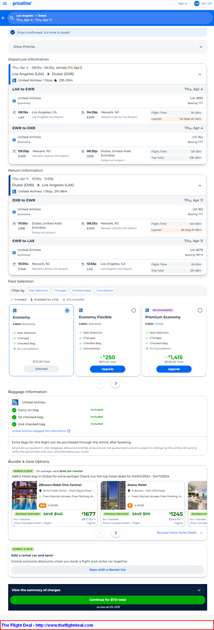Open Atana Hotel photo
This screenshot has width=214, height=630.
113,495
